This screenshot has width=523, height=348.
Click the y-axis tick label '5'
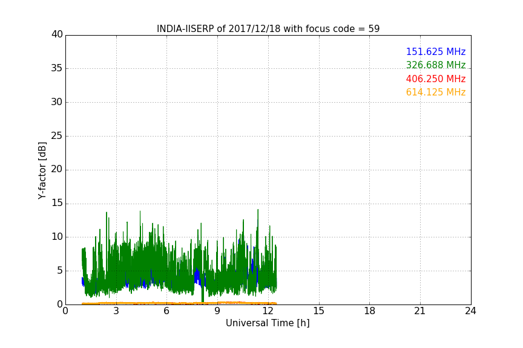[x=60, y=271]
